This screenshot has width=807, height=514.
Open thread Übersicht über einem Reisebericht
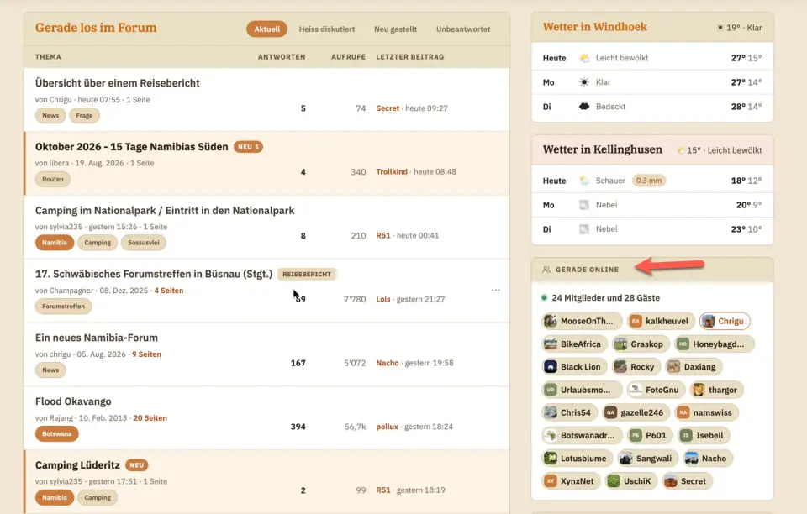click(118, 83)
